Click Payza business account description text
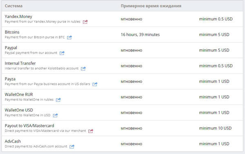The image size is (245, 154). click(x=47, y=84)
